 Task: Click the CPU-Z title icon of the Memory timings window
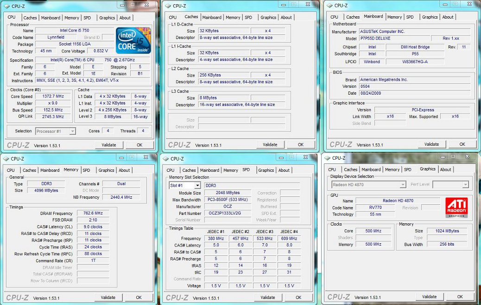[x=6, y=158]
